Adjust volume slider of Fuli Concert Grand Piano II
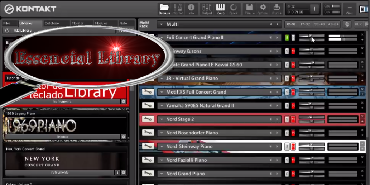This screenshot has height=185, width=370. pos(312,36)
